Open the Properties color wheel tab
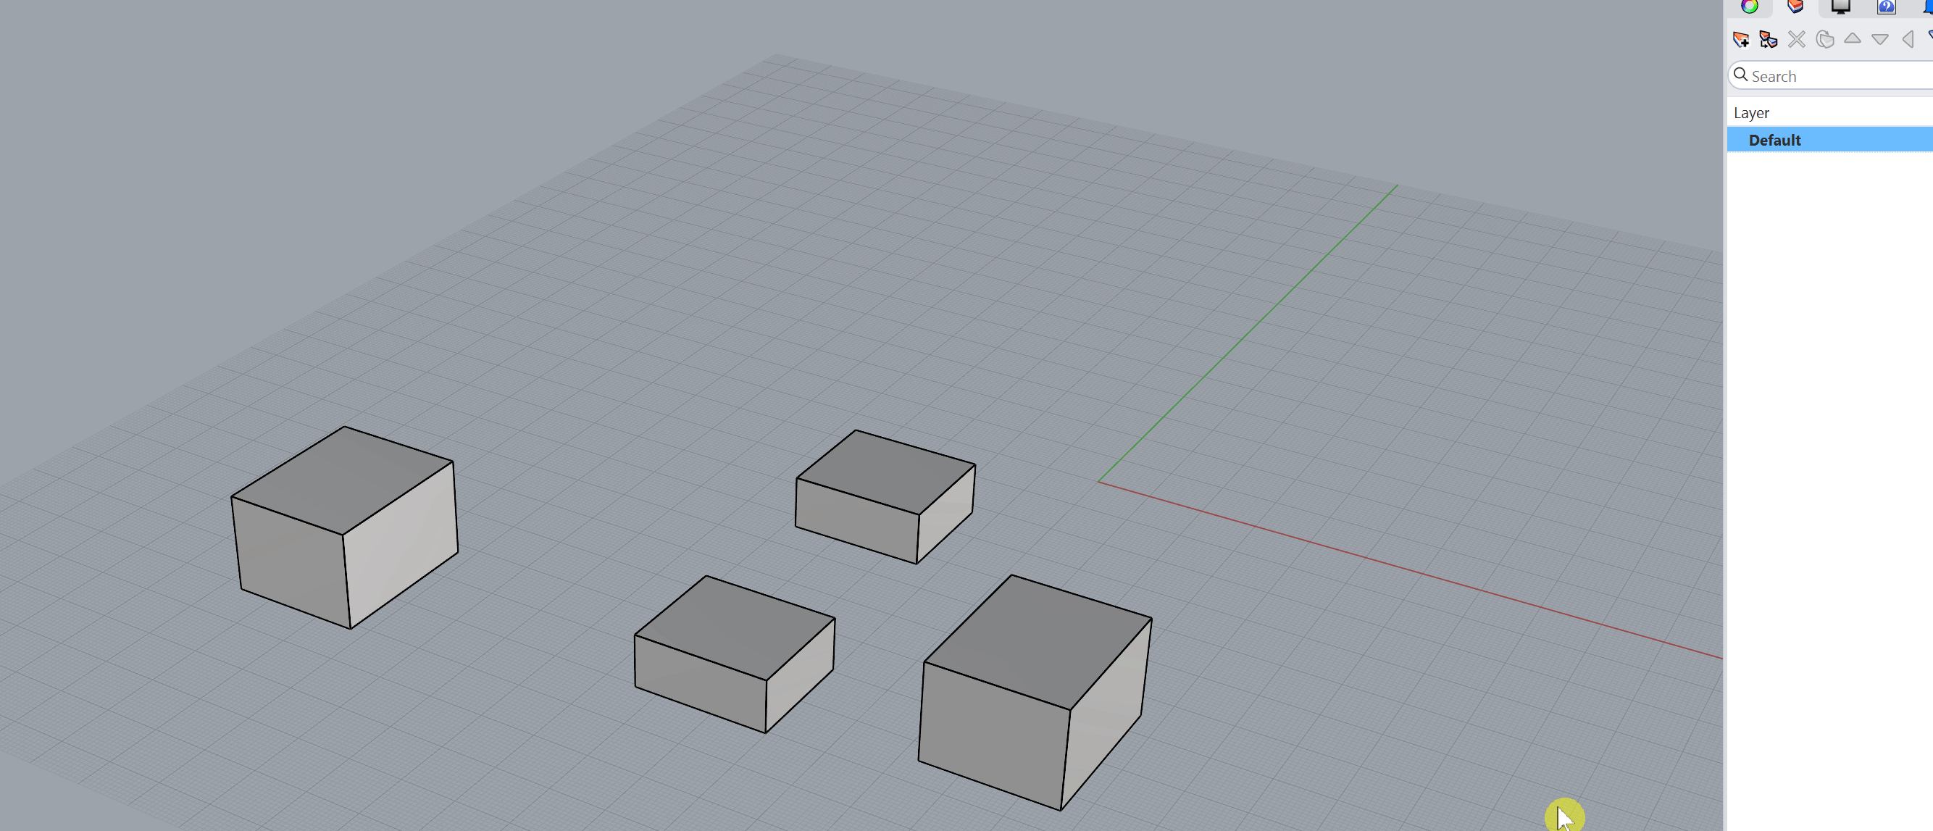 point(1749,7)
